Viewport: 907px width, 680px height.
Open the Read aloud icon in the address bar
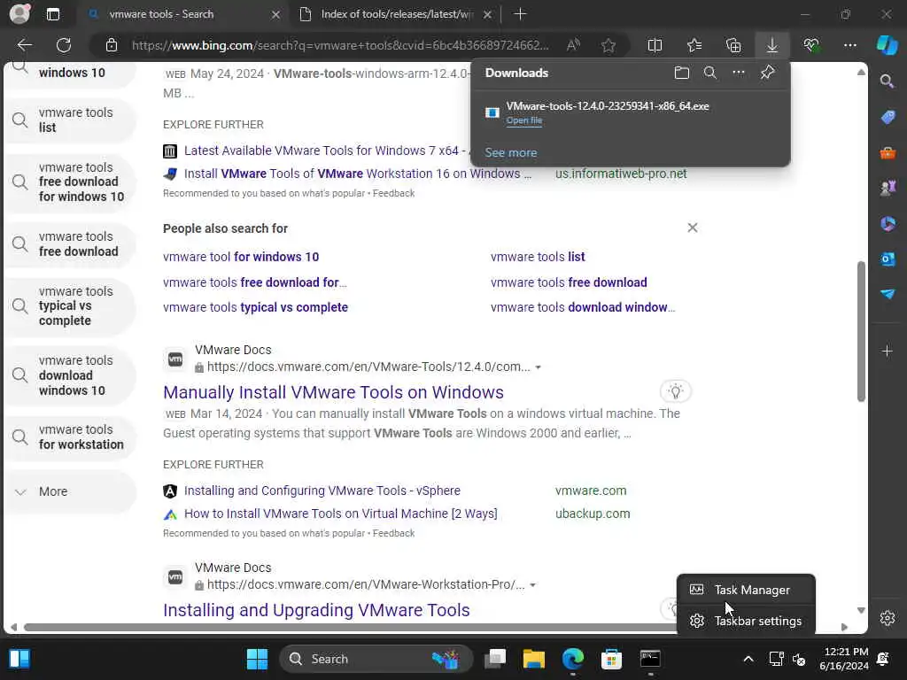[573, 45]
